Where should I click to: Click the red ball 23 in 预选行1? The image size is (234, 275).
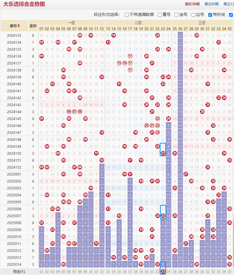point(163,271)
